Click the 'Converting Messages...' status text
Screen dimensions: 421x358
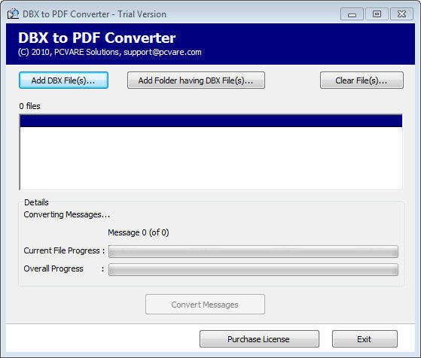pyautogui.click(x=67, y=214)
